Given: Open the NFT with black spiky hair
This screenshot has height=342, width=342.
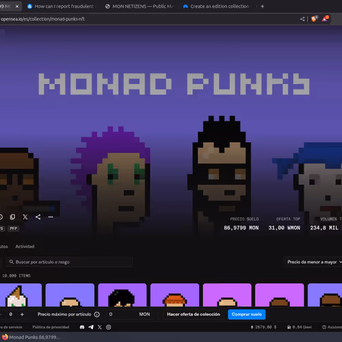Looking at the screenshot, I should [x=122, y=295].
